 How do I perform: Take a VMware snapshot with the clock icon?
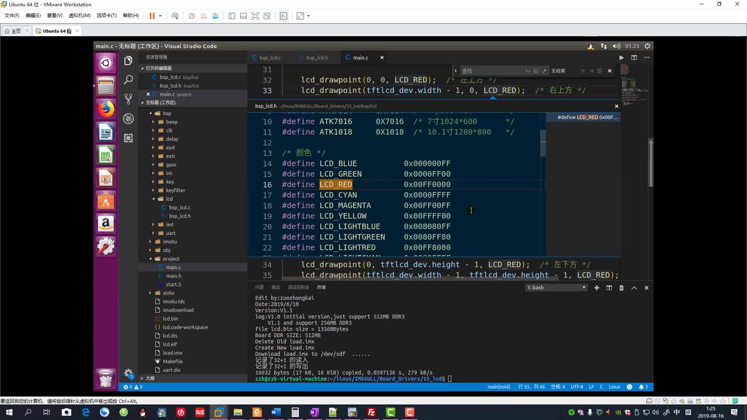tap(191, 16)
